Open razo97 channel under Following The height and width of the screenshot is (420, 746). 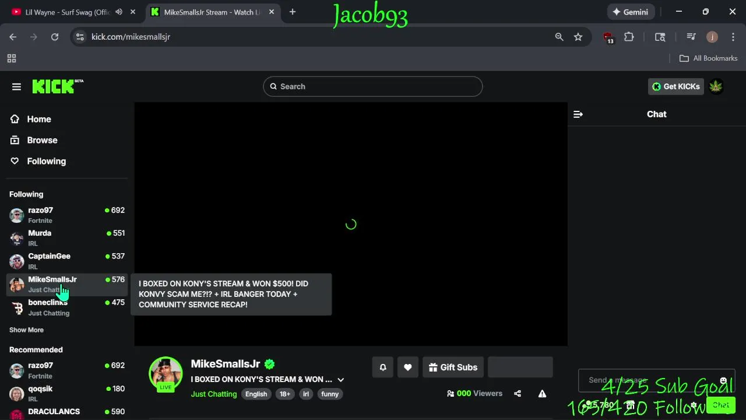click(x=66, y=215)
